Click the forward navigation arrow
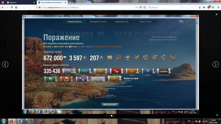 point(7,7)
